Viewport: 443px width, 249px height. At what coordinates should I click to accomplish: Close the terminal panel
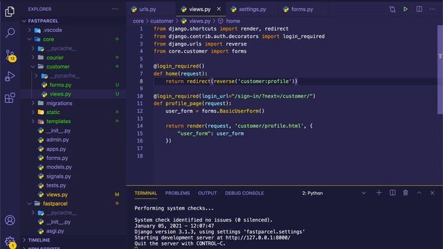click(x=432, y=193)
